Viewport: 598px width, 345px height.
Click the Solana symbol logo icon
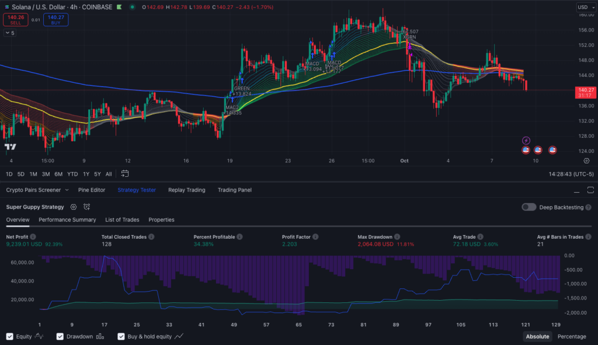tap(7, 7)
